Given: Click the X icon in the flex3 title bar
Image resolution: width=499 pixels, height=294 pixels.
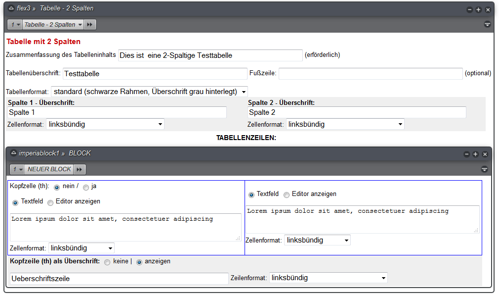Looking at the screenshot, I should tap(488, 9).
